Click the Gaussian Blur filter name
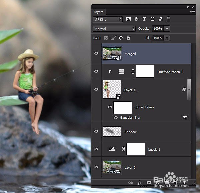This screenshot has width=200, height=193. coord(130,118)
